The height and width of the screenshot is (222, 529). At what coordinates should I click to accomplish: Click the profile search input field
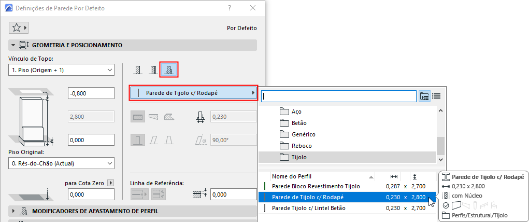339,96
